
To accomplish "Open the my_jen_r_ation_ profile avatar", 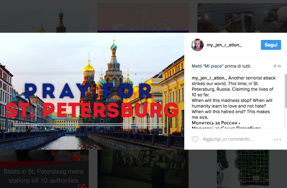I will [197, 45].
